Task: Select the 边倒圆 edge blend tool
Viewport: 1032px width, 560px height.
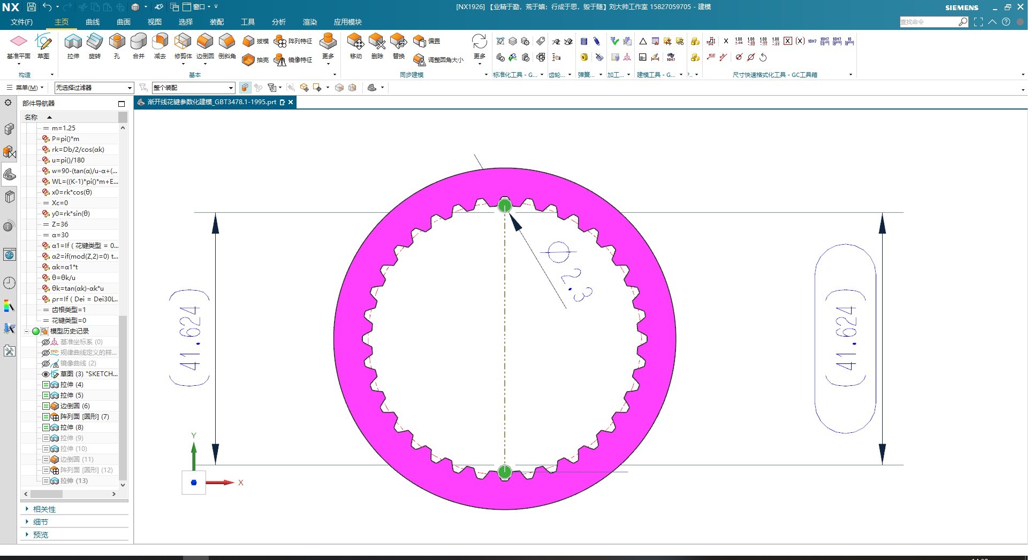Action: [x=205, y=46]
